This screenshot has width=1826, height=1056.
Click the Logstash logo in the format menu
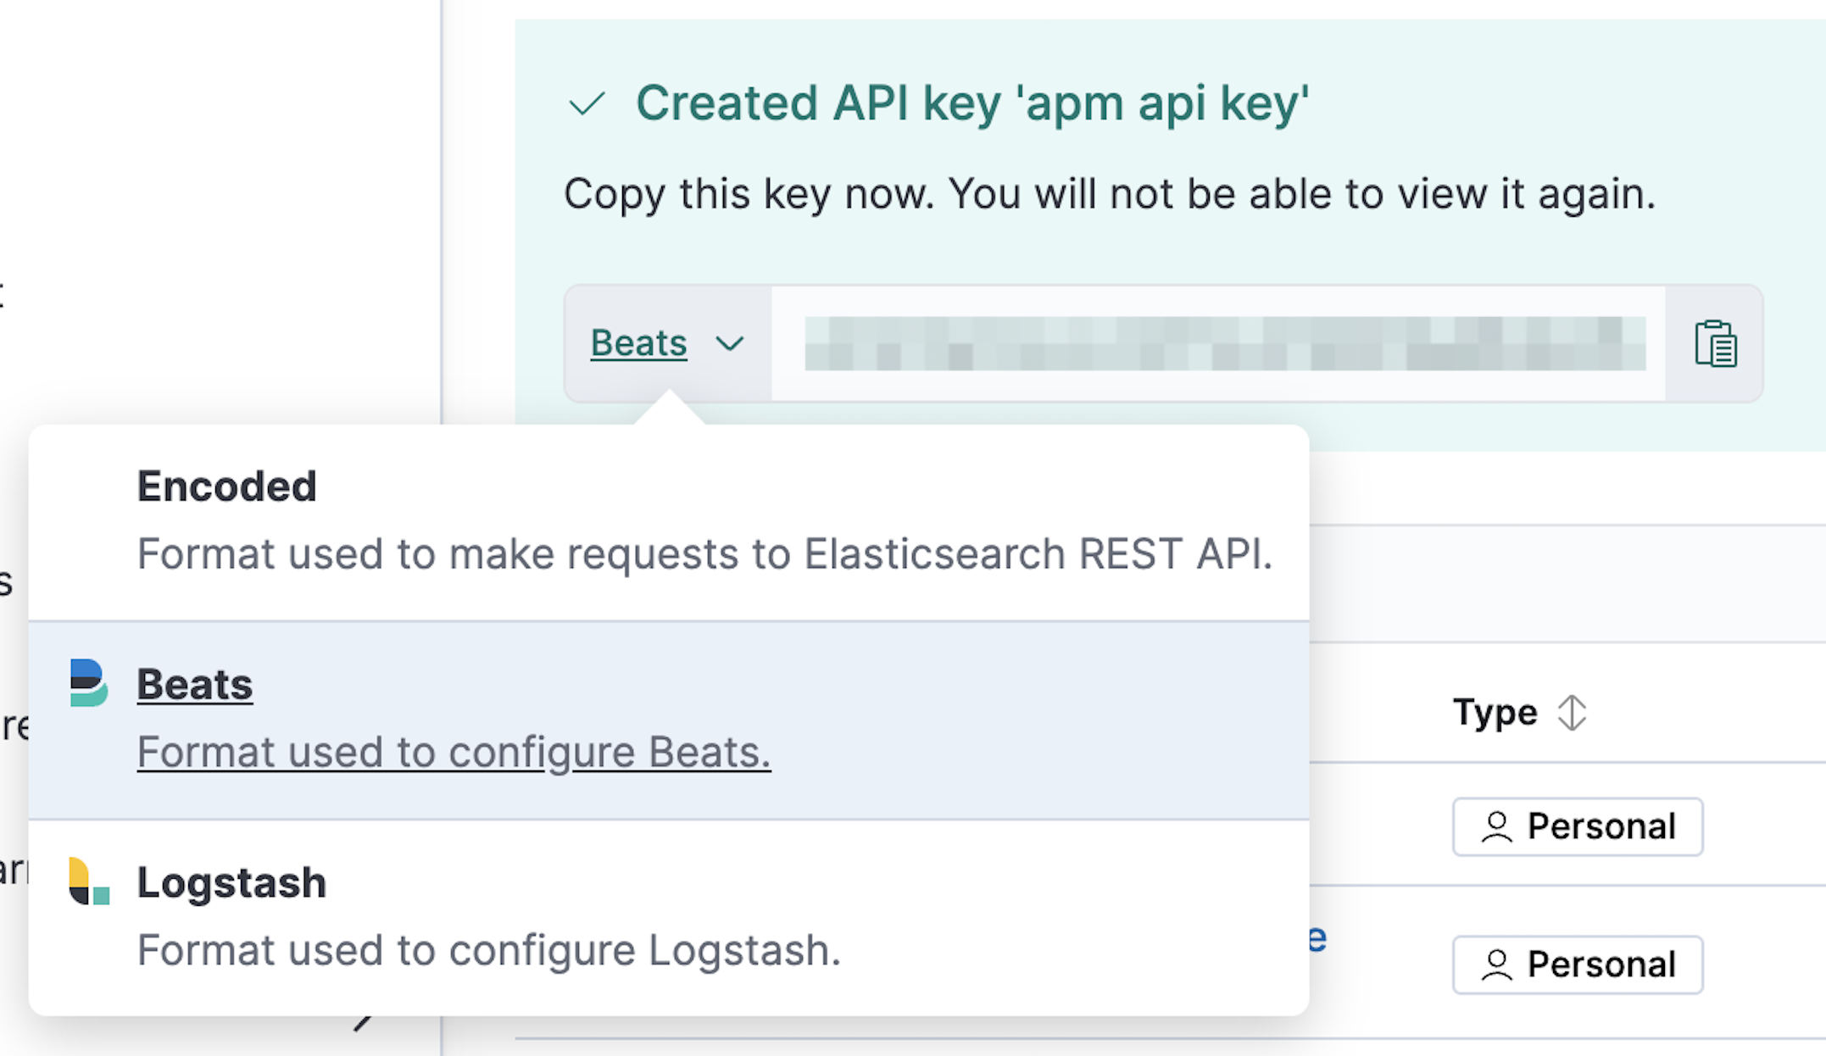click(x=87, y=881)
